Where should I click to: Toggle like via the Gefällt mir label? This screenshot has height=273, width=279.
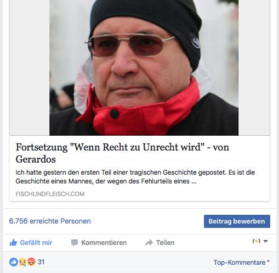point(36,243)
